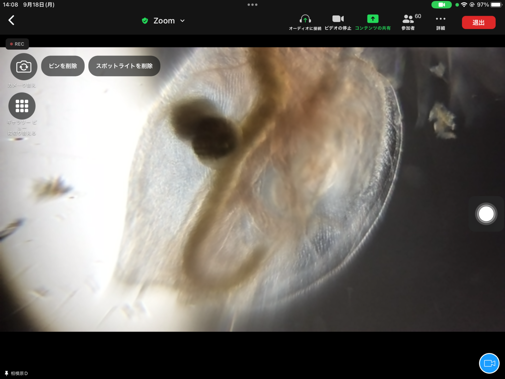Image resolution: width=505 pixels, height=379 pixels.
Task: Open コンテンツの共有 share content
Action: [x=373, y=22]
